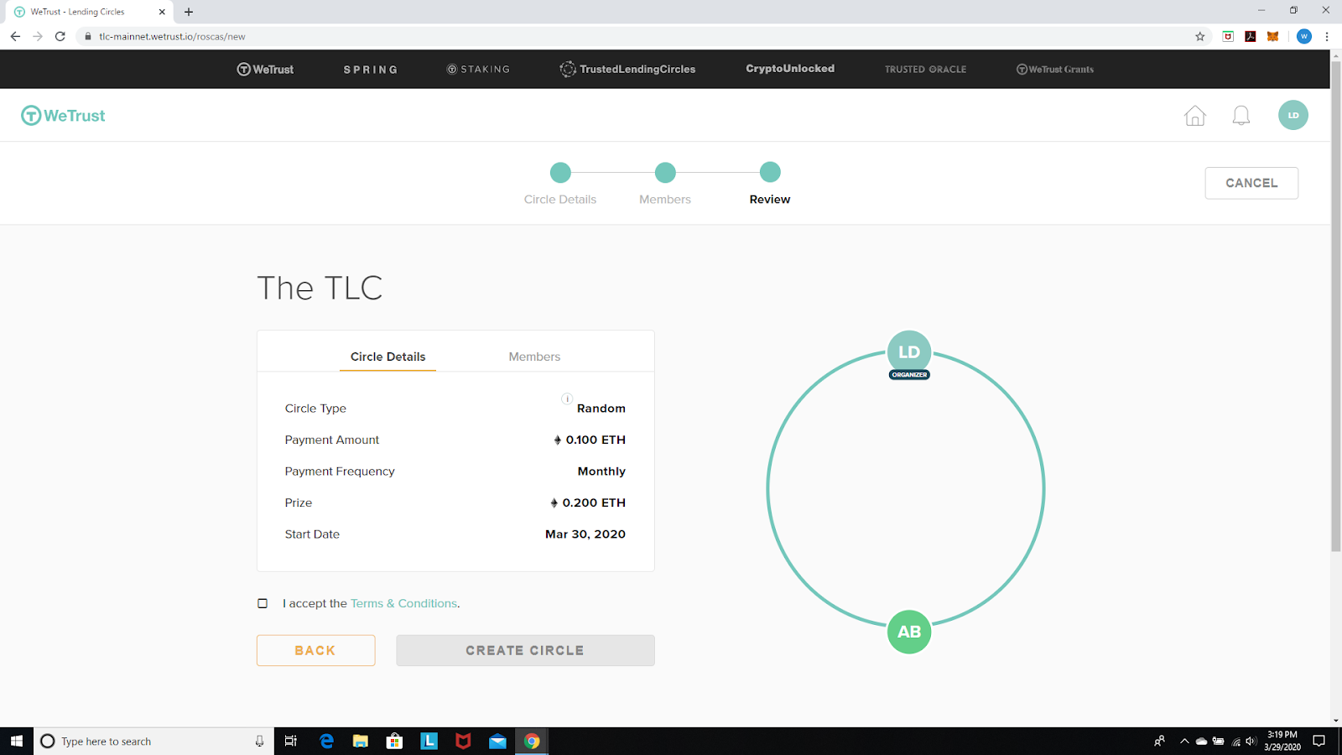Open the Action Center notifications
This screenshot has width=1342, height=755.
point(1319,741)
